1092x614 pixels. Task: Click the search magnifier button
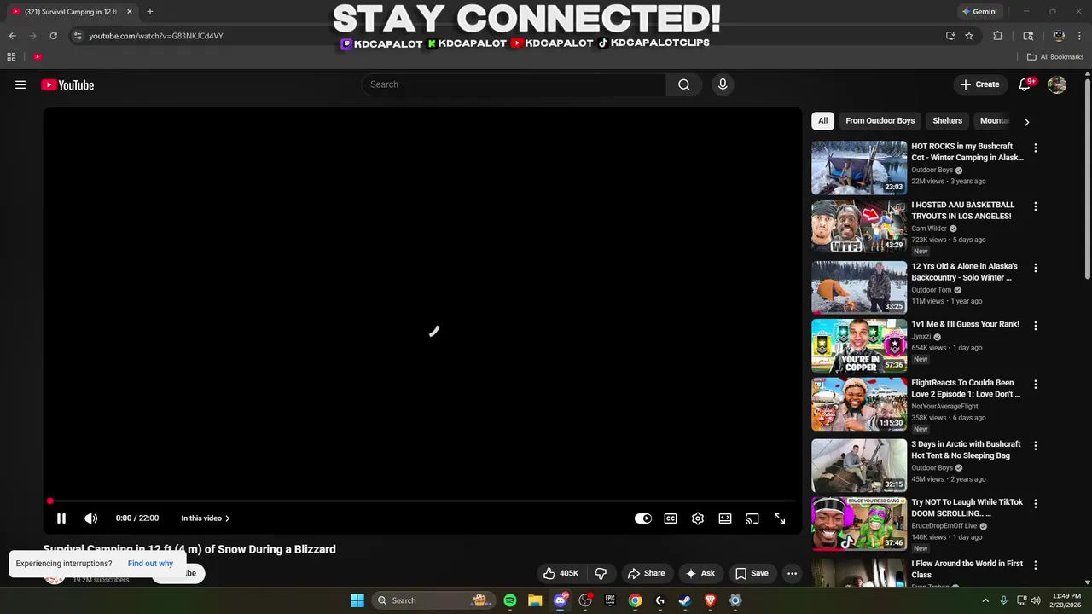pos(684,84)
